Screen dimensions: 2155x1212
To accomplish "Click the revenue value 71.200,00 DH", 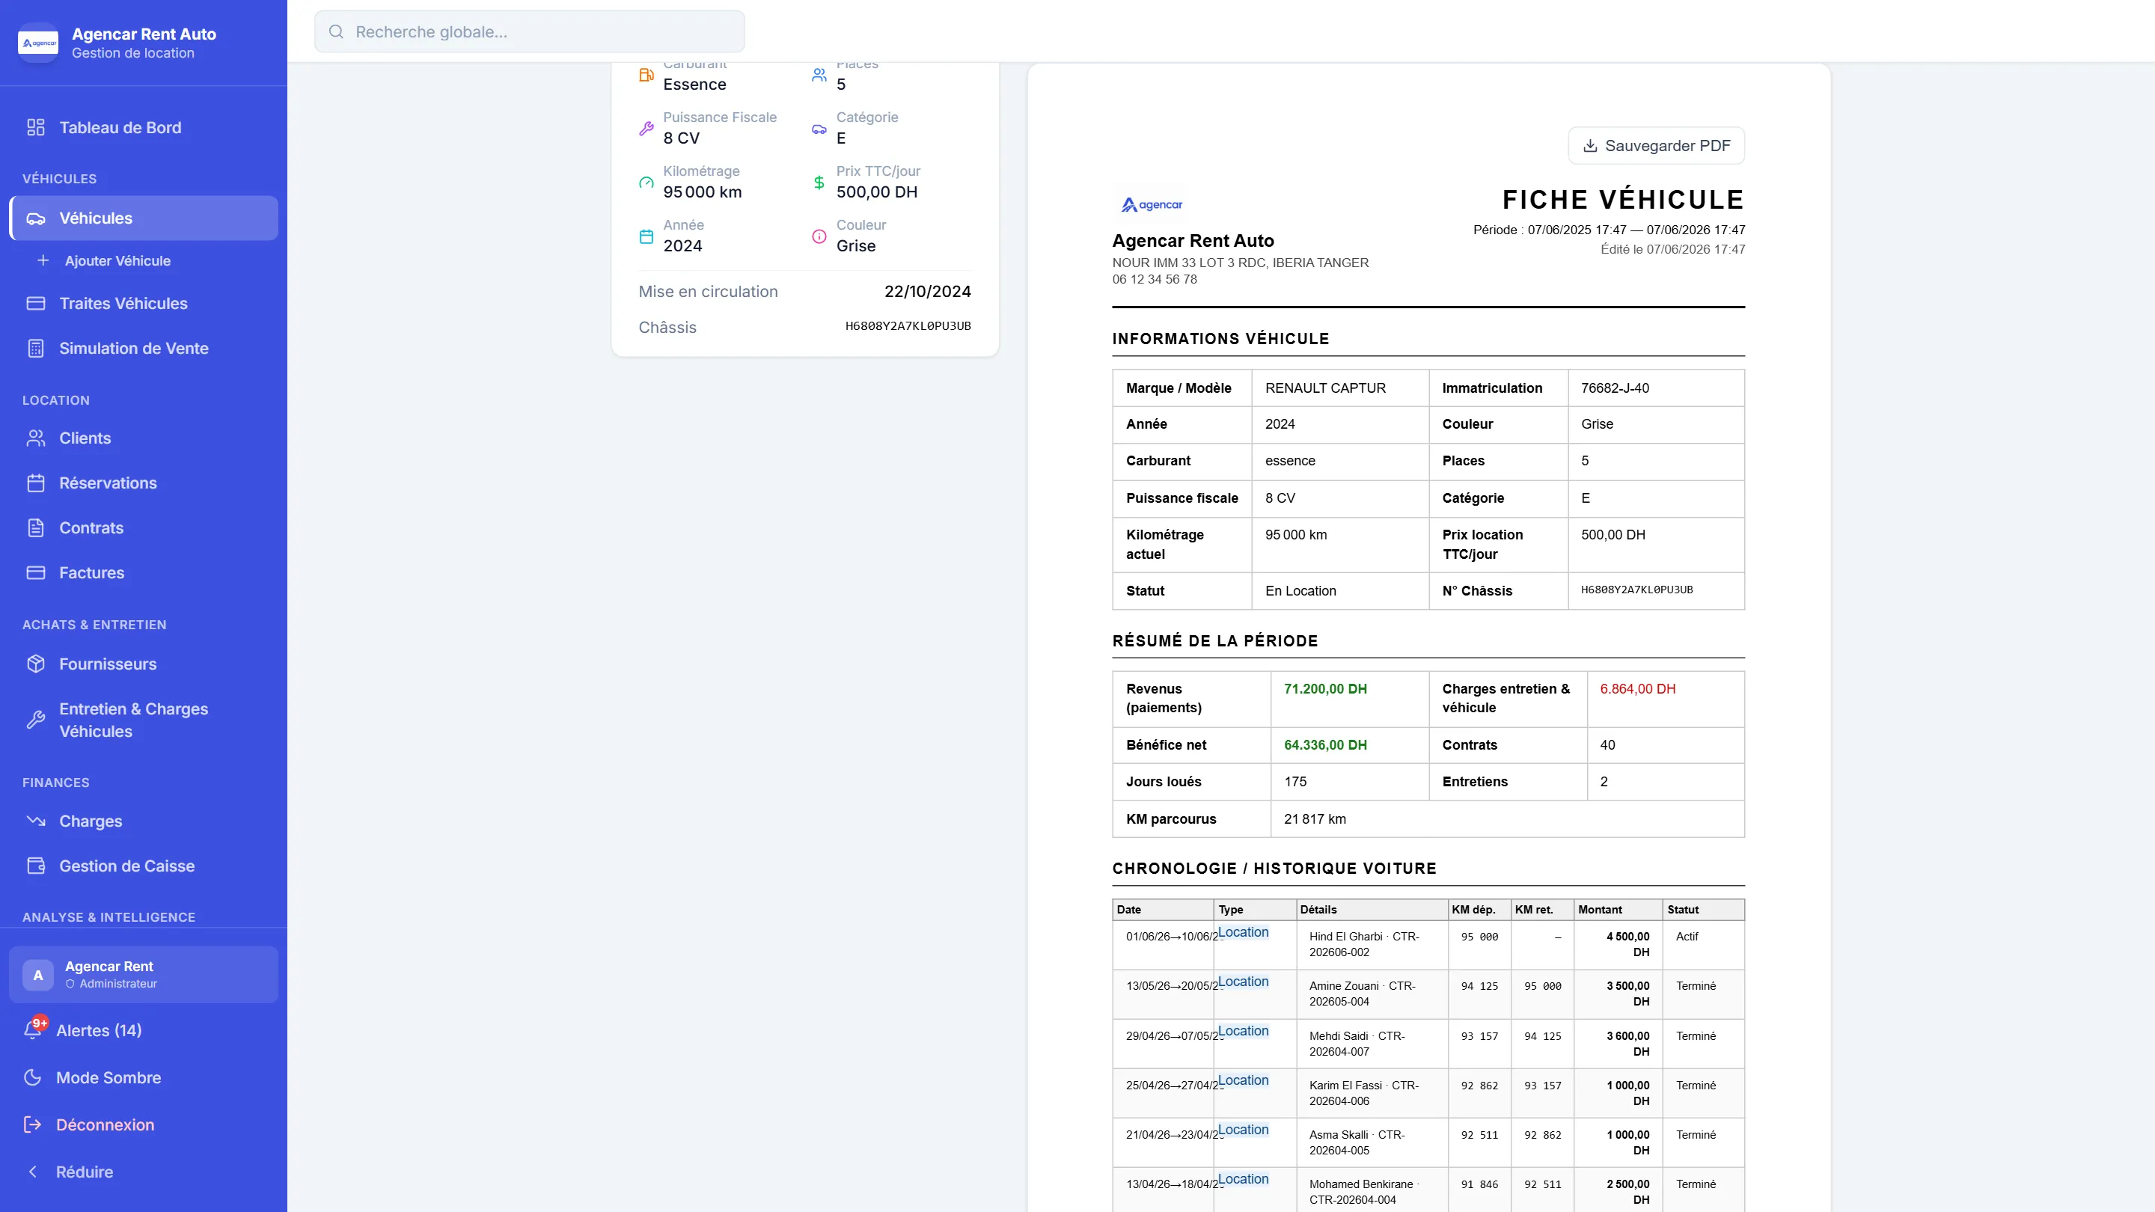I will click(x=1325, y=689).
